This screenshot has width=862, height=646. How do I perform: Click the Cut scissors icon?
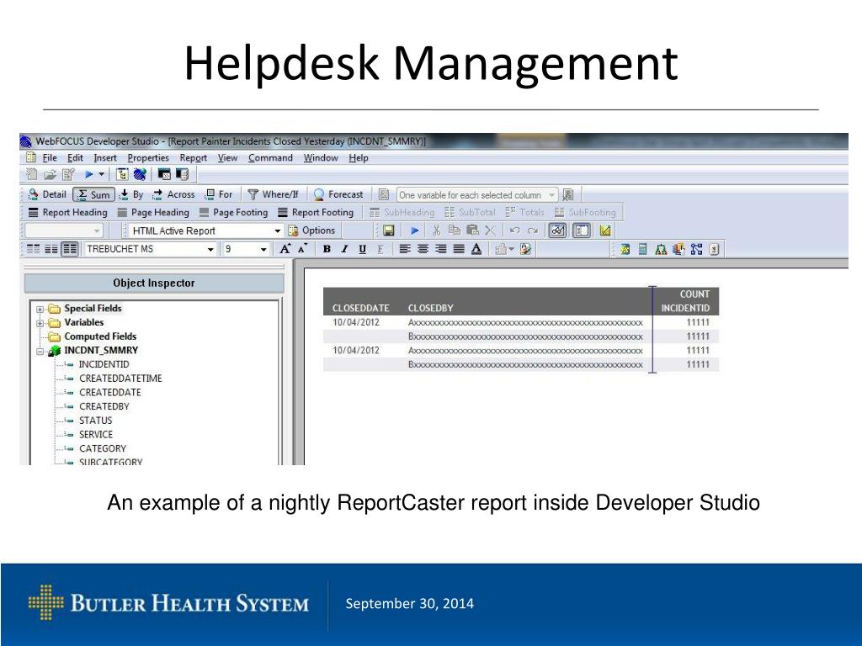click(437, 230)
